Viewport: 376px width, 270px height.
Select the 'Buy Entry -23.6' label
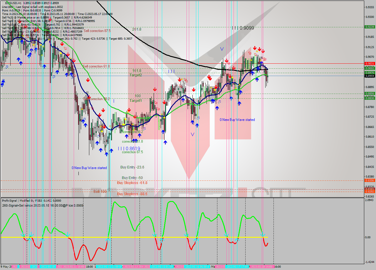132,167
